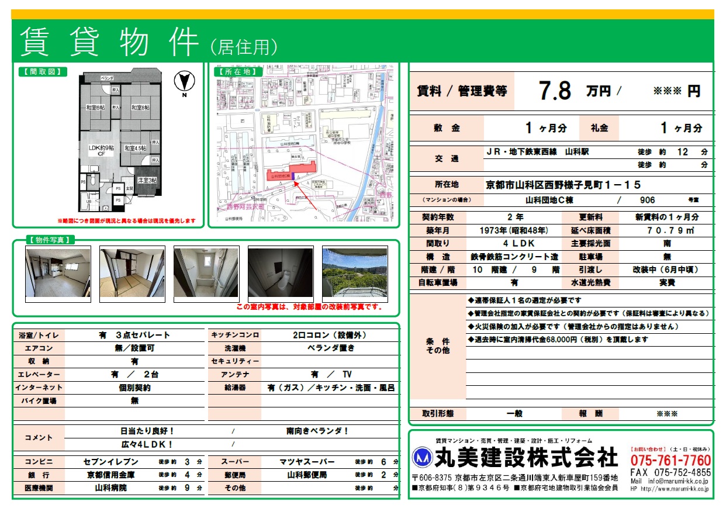Click the internet value 個別契約

135,387
